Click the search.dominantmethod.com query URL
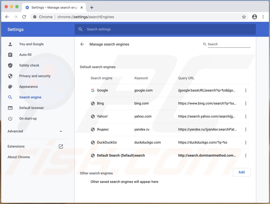This screenshot has width=270, height=204. point(207,156)
